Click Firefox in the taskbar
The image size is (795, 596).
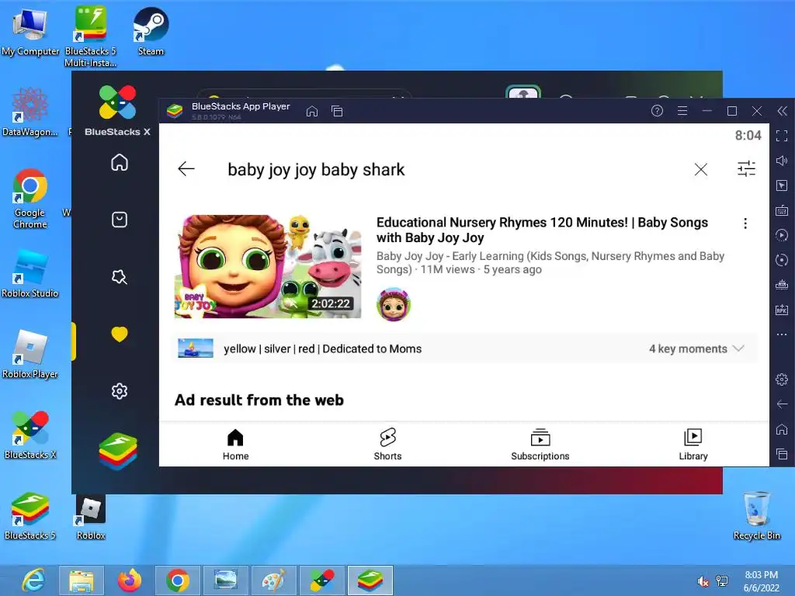(130, 580)
